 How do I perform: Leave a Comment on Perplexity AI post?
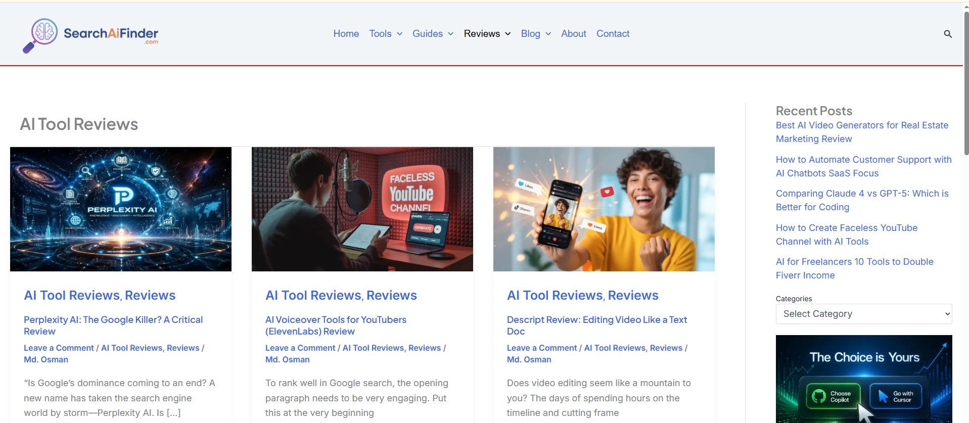pos(59,348)
